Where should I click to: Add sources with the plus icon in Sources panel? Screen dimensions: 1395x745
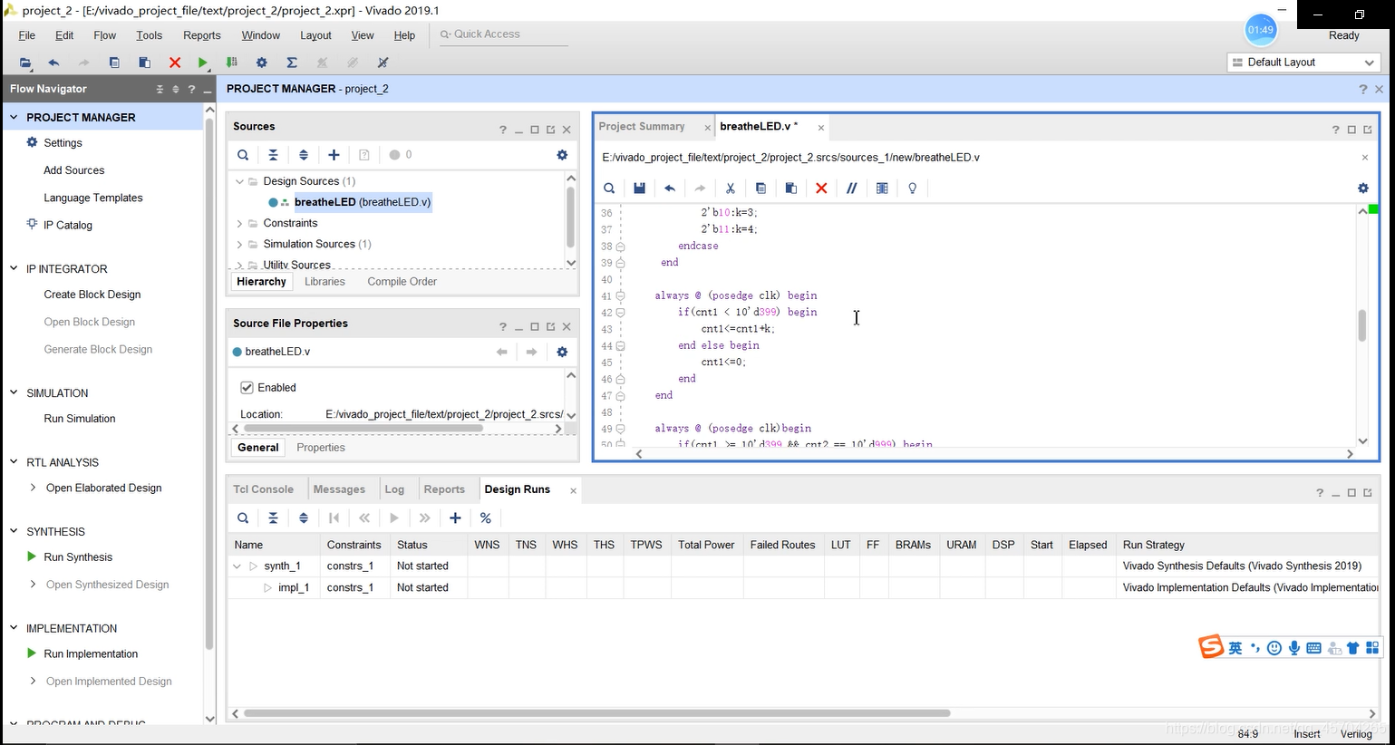click(x=334, y=155)
